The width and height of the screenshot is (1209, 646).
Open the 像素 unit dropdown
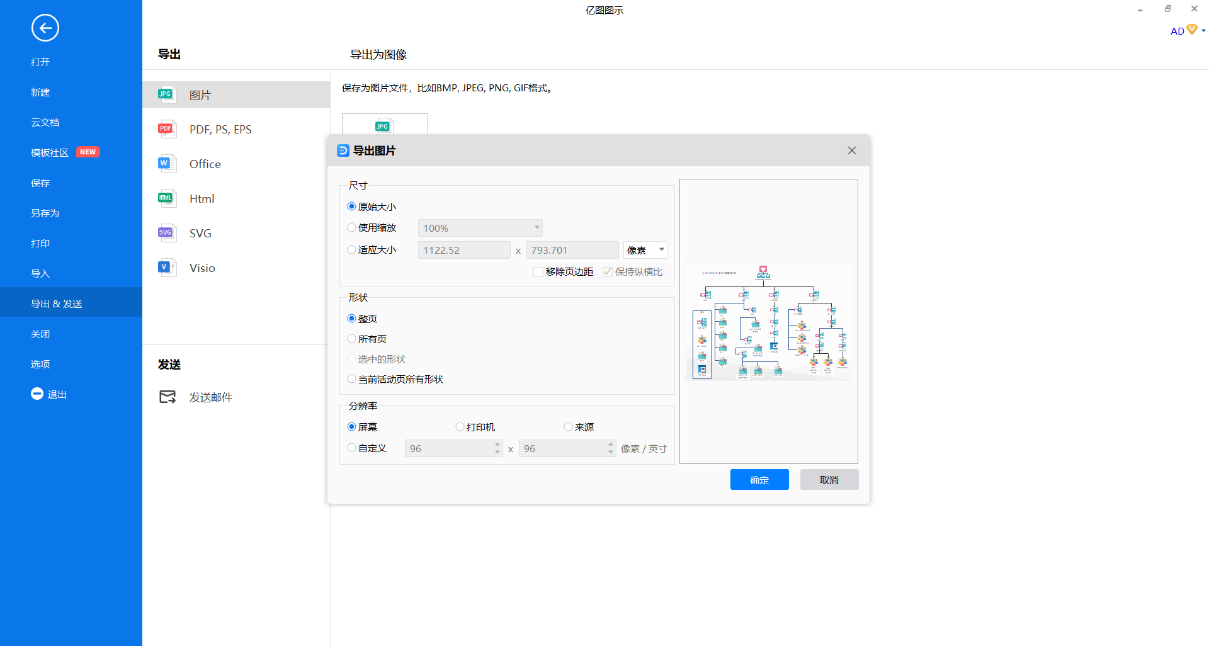point(645,250)
